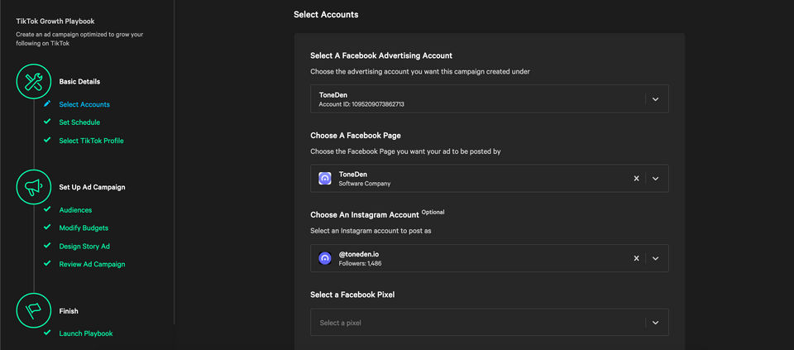The height and width of the screenshot is (350, 794).
Task: Expand the Facebook Advertising Account dropdown
Action: (655, 99)
